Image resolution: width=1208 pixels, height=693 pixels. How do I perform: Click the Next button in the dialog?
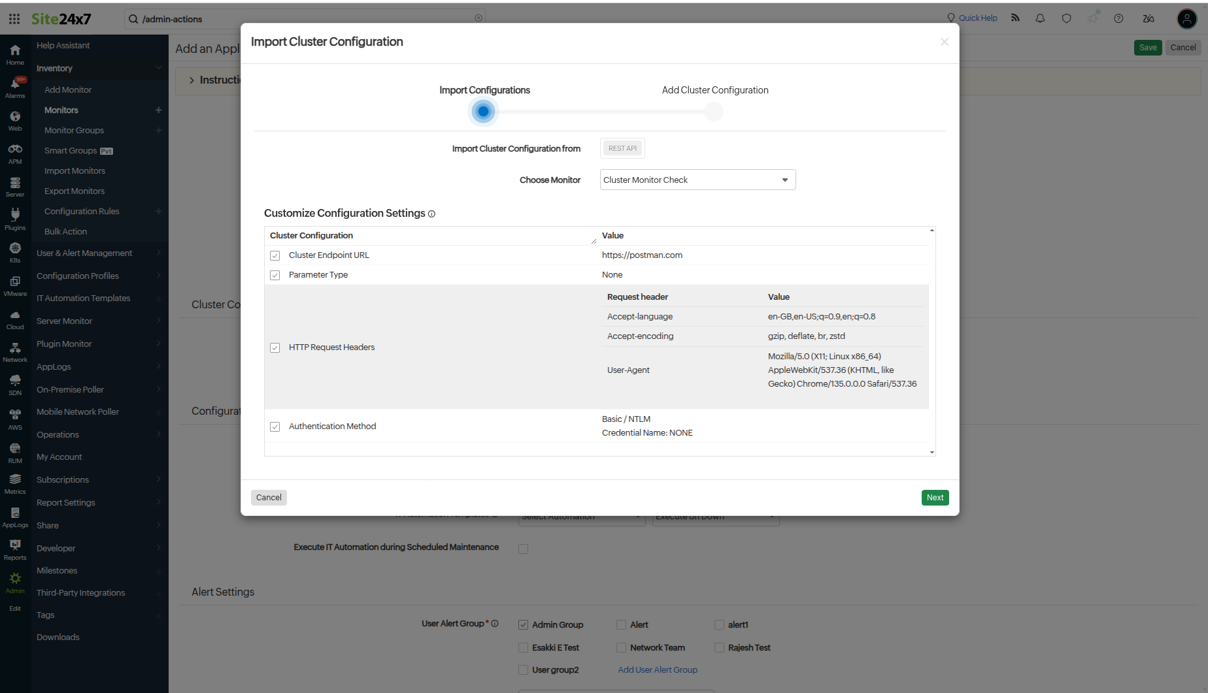tap(935, 497)
